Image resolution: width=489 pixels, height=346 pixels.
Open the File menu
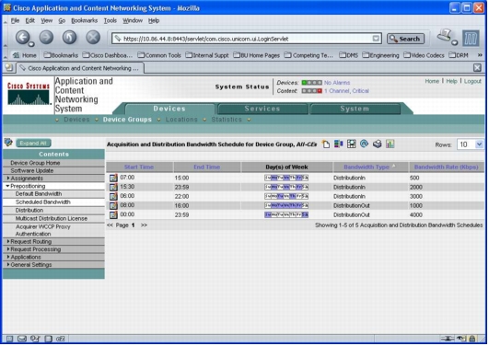(x=15, y=20)
